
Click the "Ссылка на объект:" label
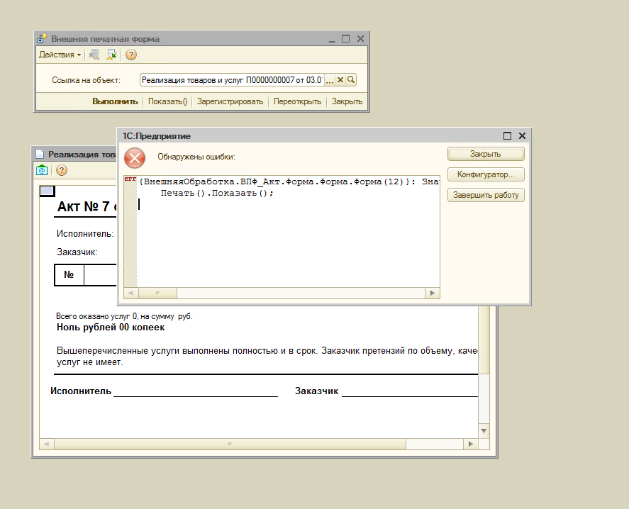coord(86,80)
